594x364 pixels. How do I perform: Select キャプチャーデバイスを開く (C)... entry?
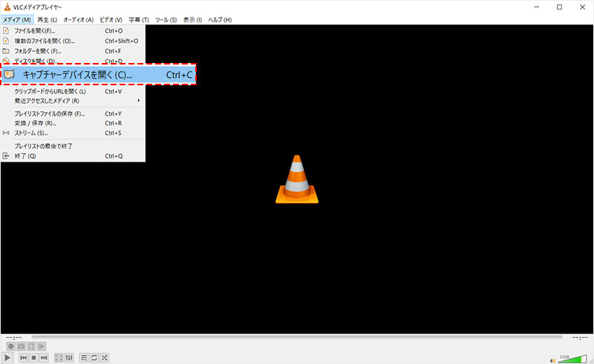coord(99,75)
